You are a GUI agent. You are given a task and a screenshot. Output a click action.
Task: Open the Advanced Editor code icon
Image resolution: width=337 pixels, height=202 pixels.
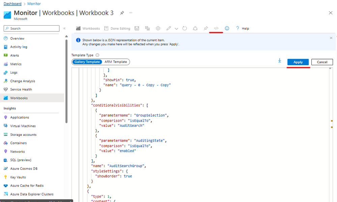point(216,28)
